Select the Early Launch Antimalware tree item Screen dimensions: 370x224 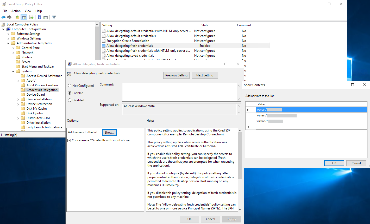pos(44,127)
